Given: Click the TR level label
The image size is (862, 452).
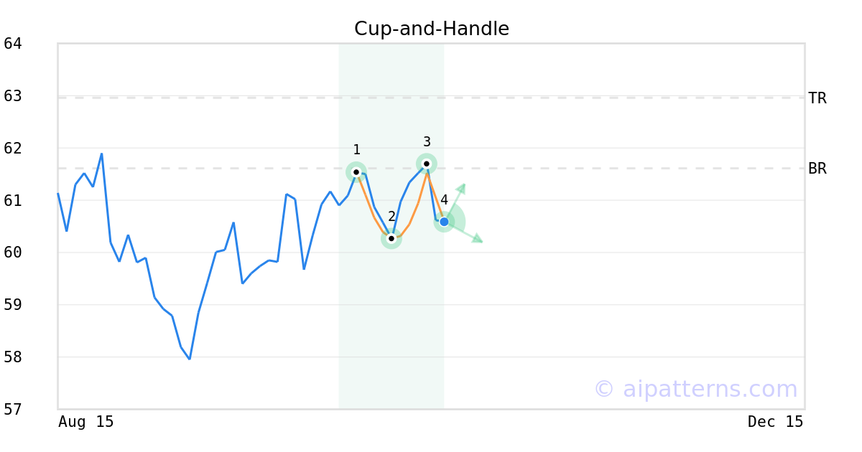Looking at the screenshot, I should click(817, 98).
